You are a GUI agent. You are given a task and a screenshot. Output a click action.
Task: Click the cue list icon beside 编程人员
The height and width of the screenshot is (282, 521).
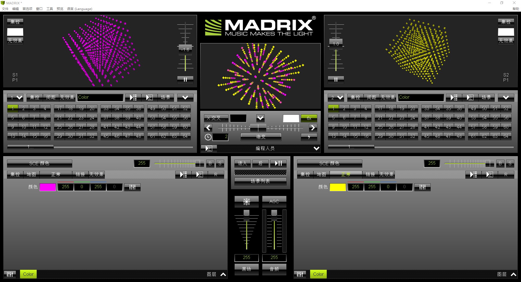(209, 148)
